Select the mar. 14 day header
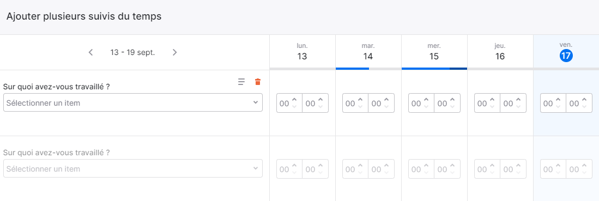Screen dimensions: 599x201 [368, 52]
